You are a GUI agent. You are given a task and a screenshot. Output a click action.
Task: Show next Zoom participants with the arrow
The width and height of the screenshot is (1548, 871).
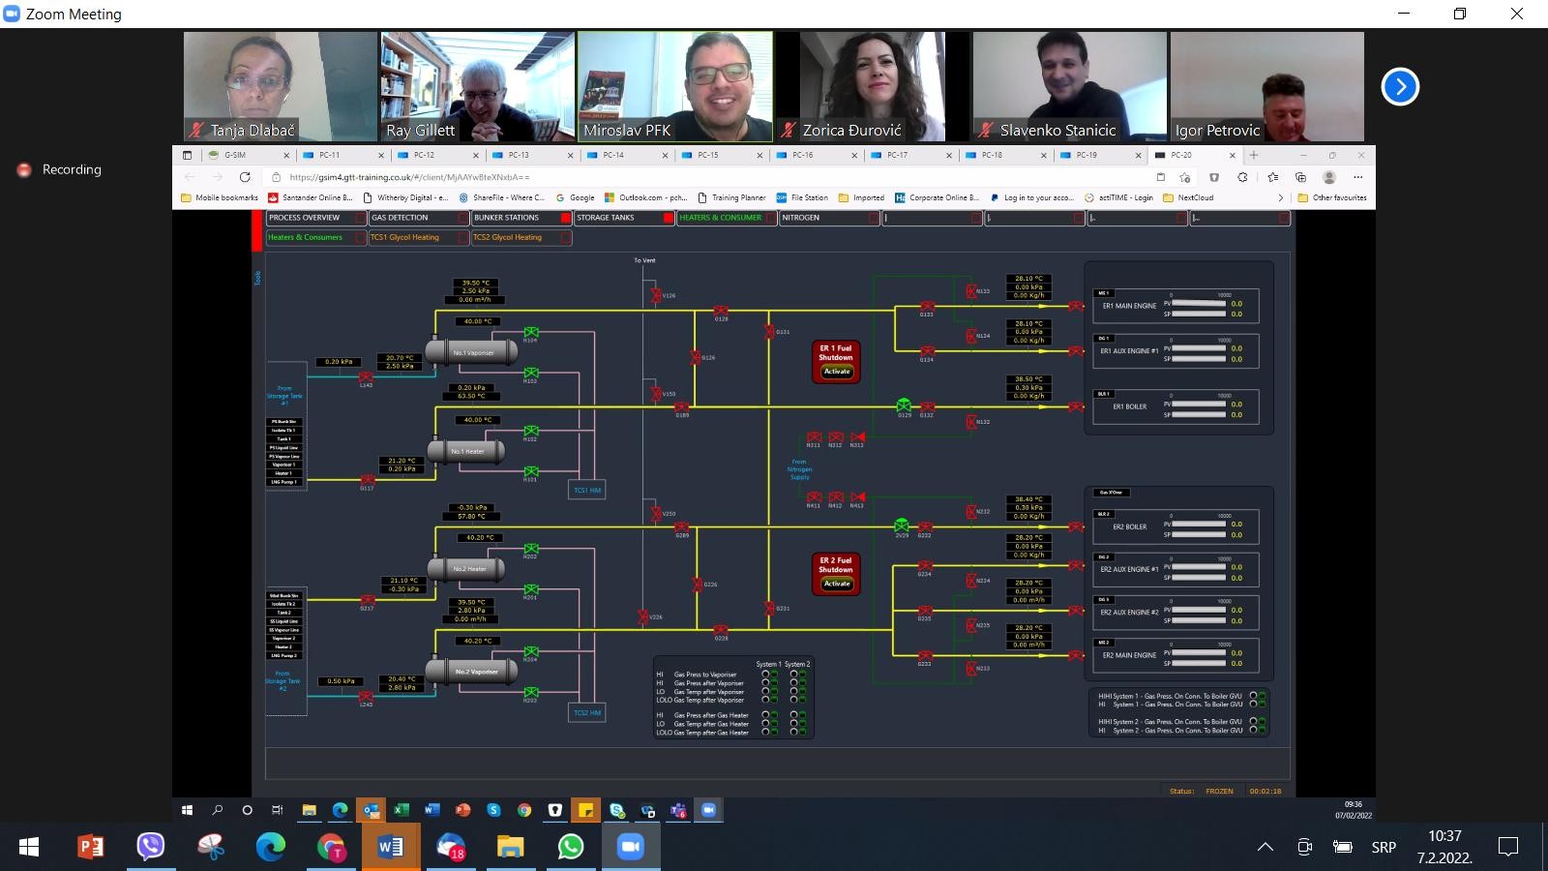pos(1400,86)
